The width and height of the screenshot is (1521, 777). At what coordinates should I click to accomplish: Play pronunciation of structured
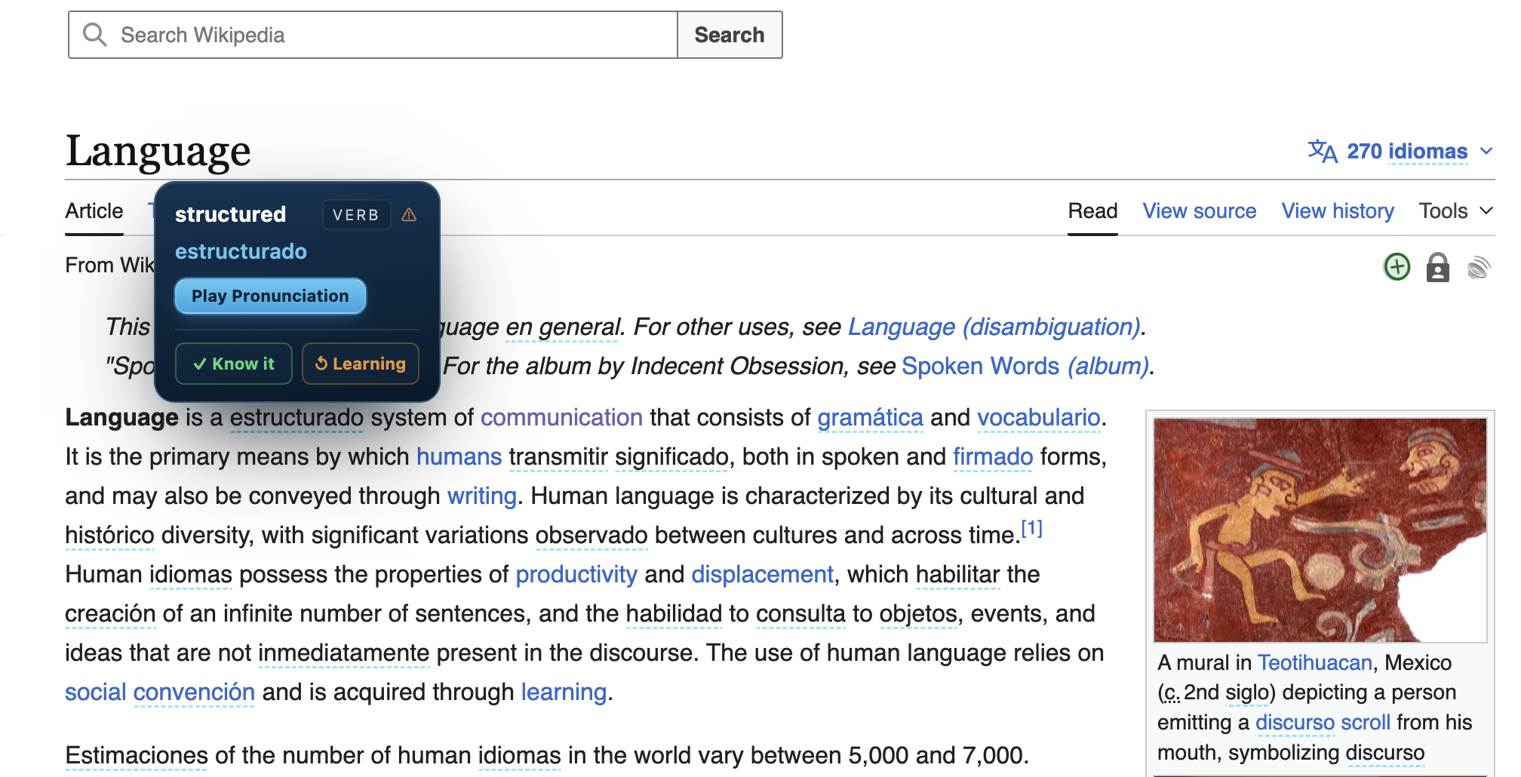click(270, 296)
